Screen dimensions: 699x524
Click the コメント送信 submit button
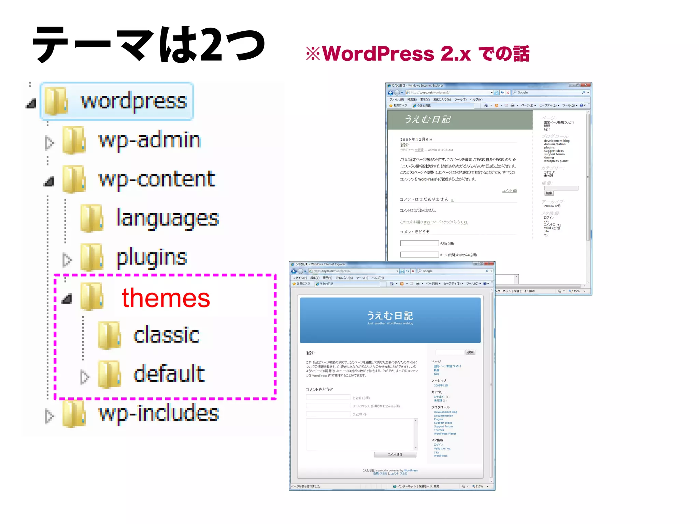pyautogui.click(x=395, y=454)
